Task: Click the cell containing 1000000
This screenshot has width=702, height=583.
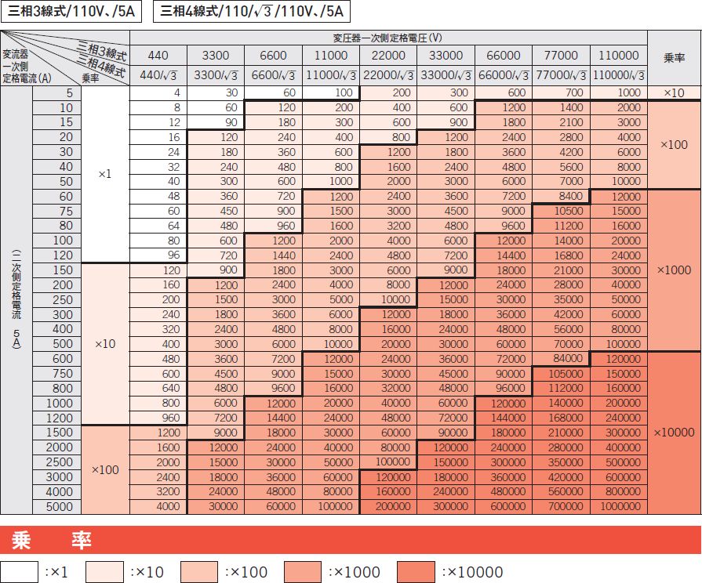Action: tap(618, 506)
